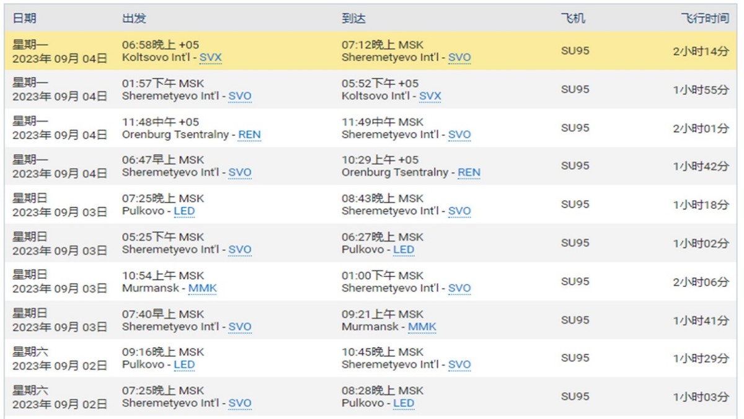
Task: Click the 11:48中午 +05 departure time
Action: pos(161,121)
